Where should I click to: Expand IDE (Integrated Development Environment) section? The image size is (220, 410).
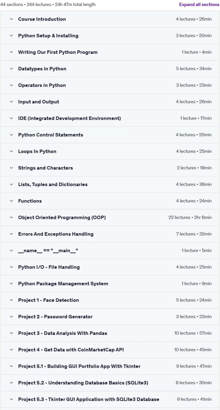tap(110, 118)
